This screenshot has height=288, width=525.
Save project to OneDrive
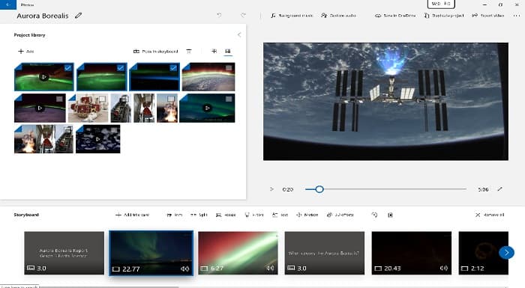[395, 16]
